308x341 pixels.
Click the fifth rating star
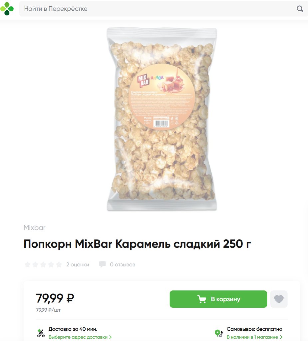tap(59, 264)
